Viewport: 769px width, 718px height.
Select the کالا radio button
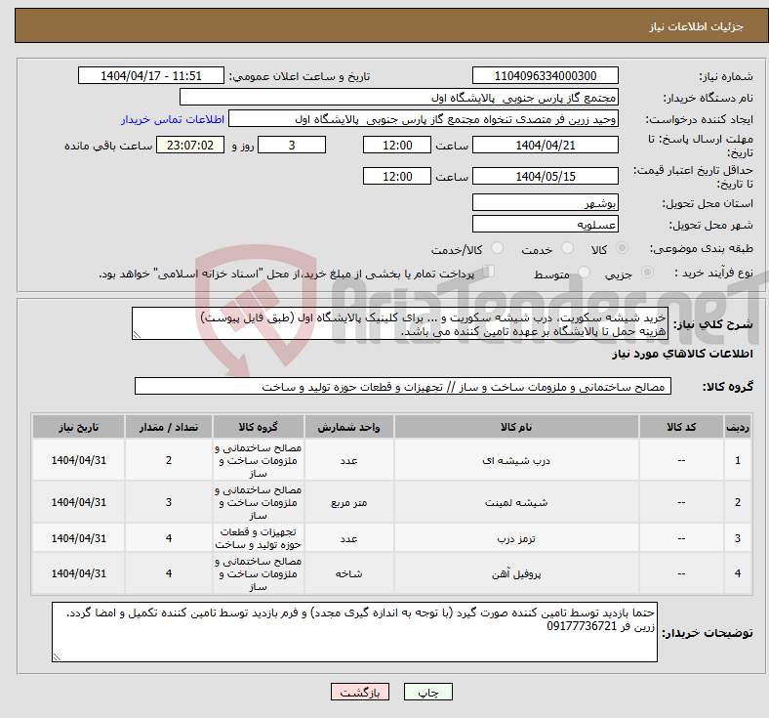pos(622,248)
